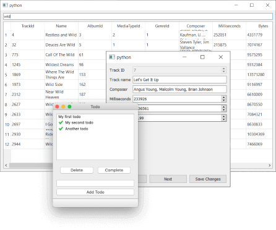The height and width of the screenshot is (230, 276).
Task: Delete the selected todo item
Action: [77, 170]
